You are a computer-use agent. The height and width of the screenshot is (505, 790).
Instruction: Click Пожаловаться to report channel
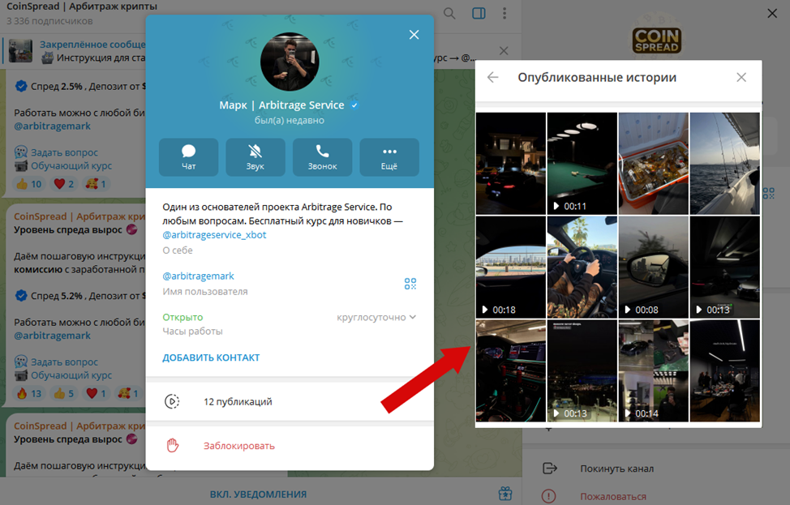(613, 496)
